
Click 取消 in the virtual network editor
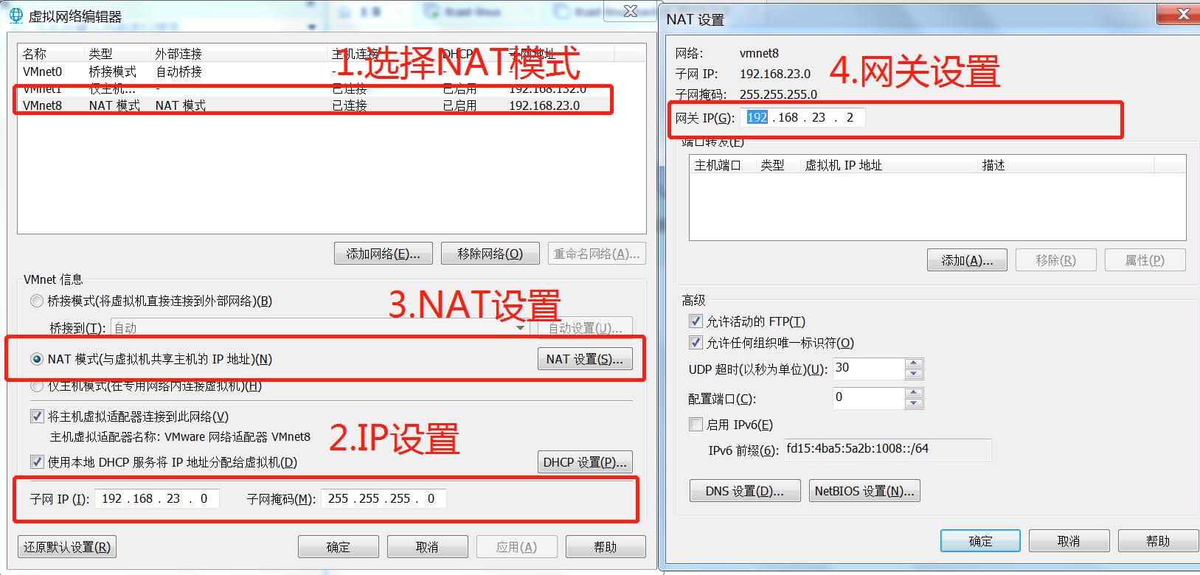(427, 547)
